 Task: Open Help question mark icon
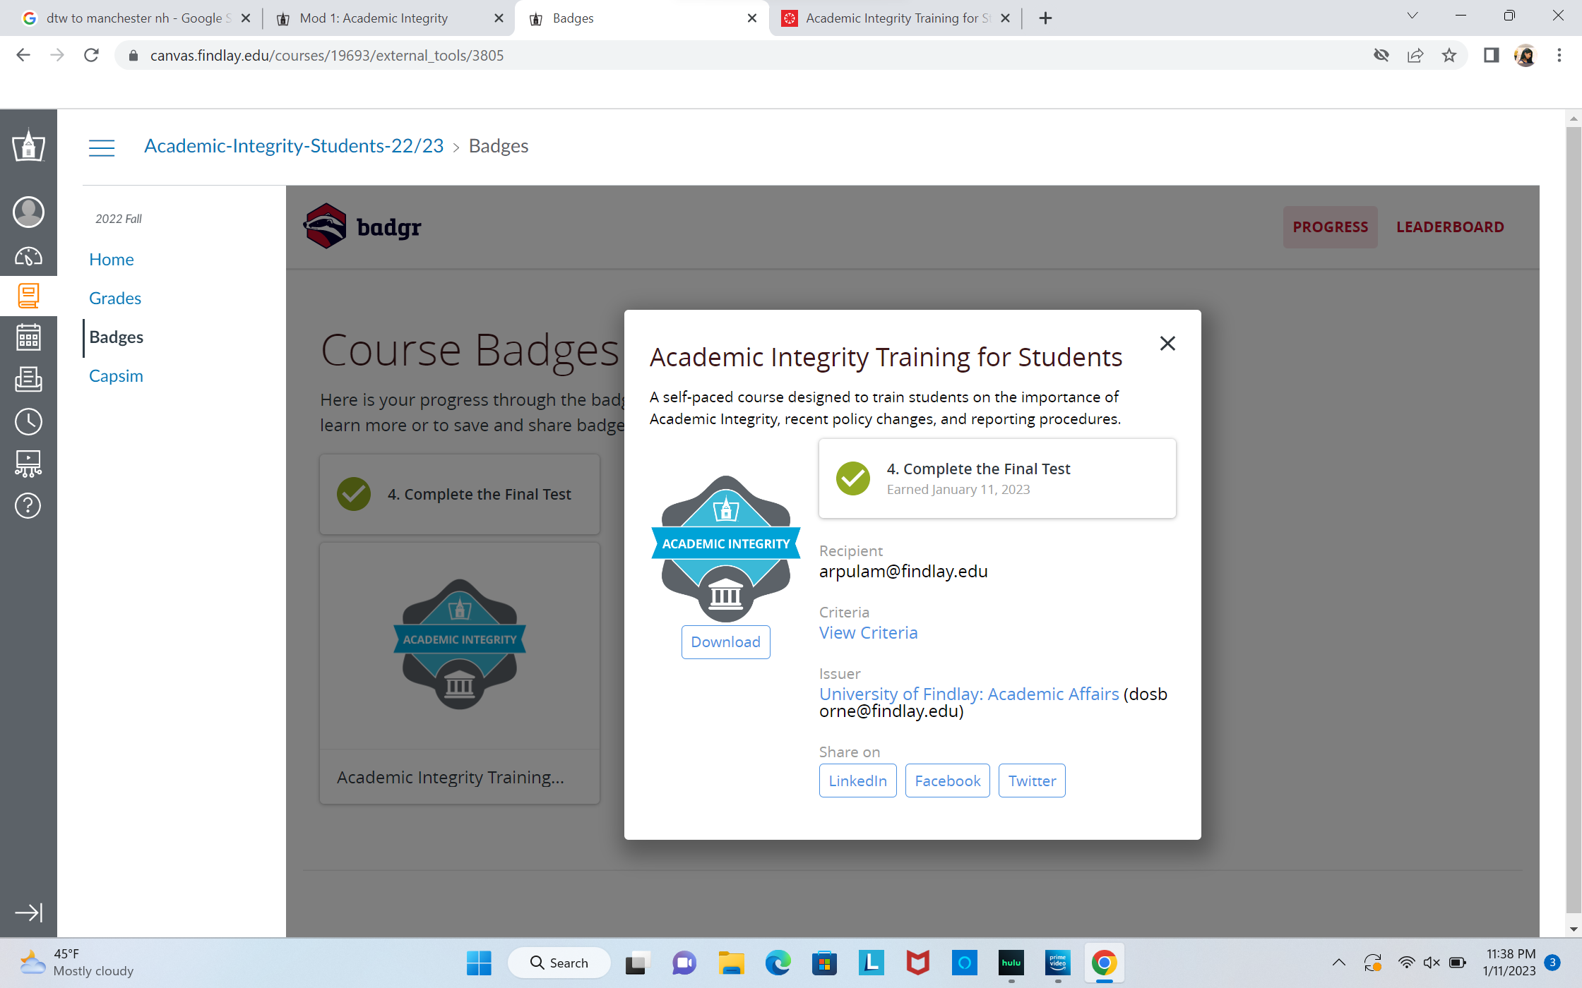[x=28, y=505]
